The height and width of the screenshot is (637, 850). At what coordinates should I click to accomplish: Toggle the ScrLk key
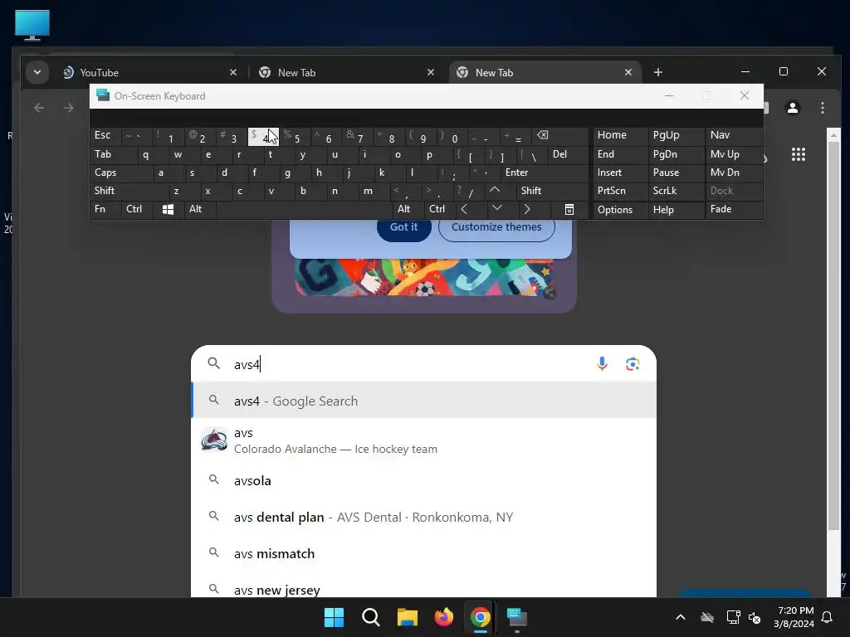[x=676, y=191]
